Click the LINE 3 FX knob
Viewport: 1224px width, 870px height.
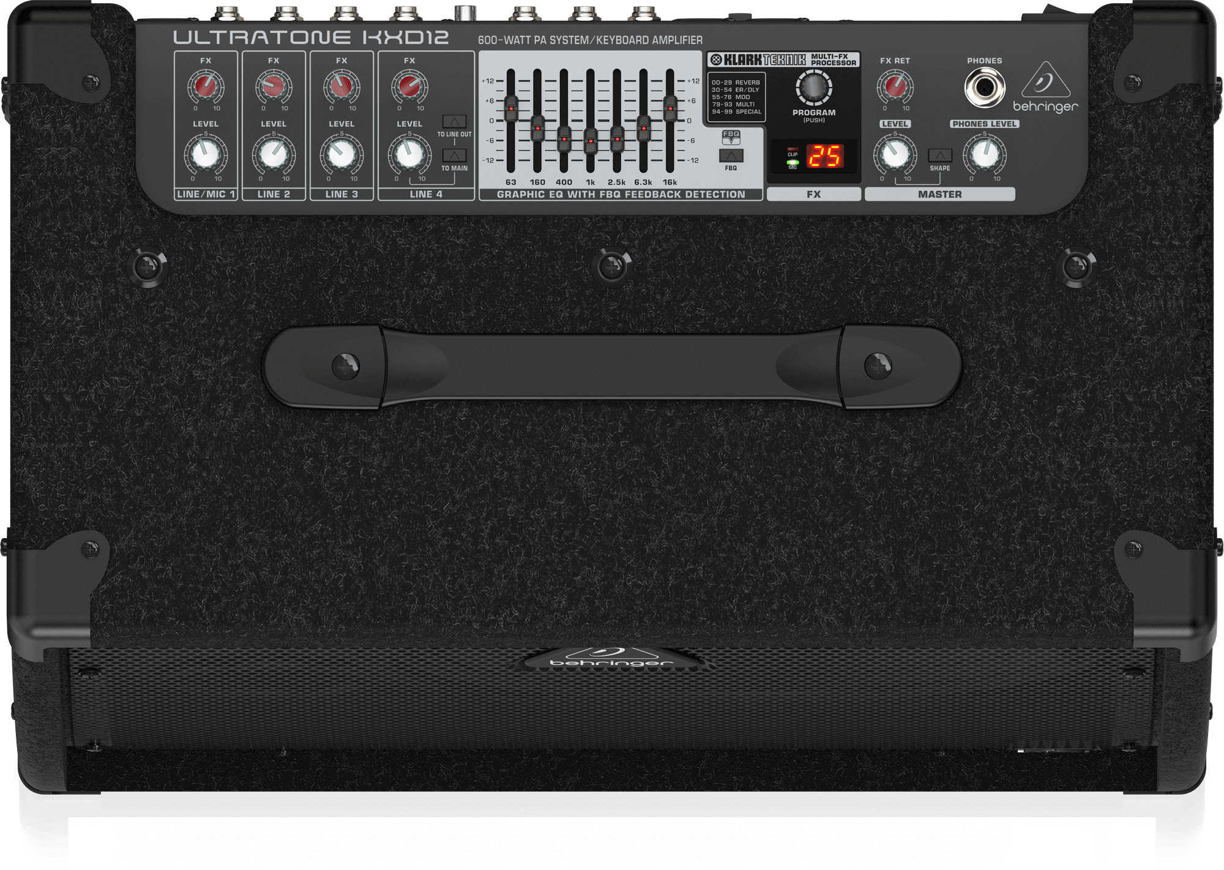(341, 86)
